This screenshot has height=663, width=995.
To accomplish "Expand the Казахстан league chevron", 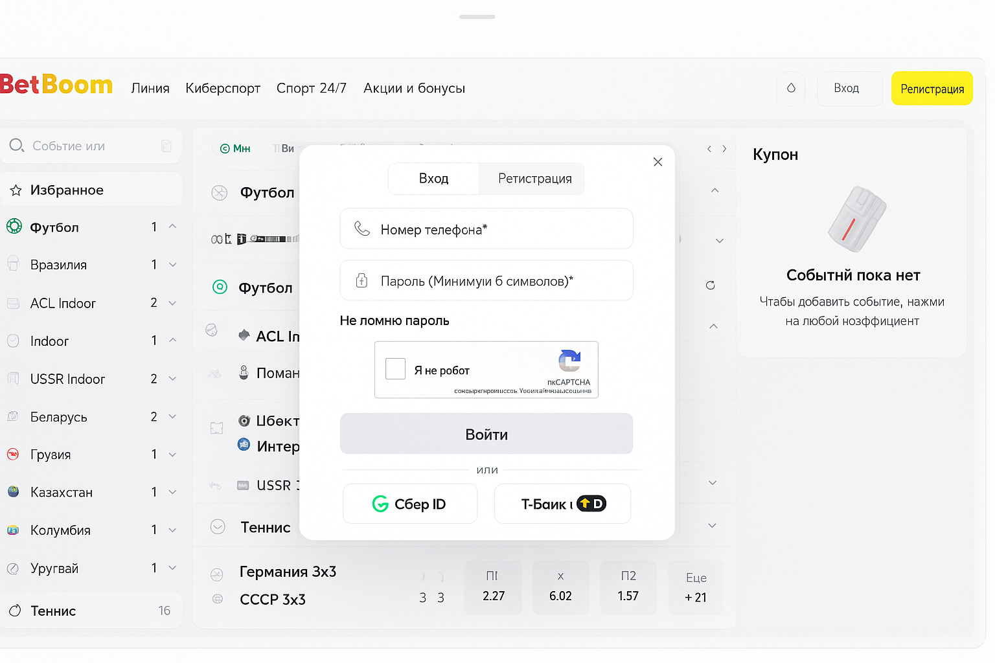I will click(x=172, y=492).
